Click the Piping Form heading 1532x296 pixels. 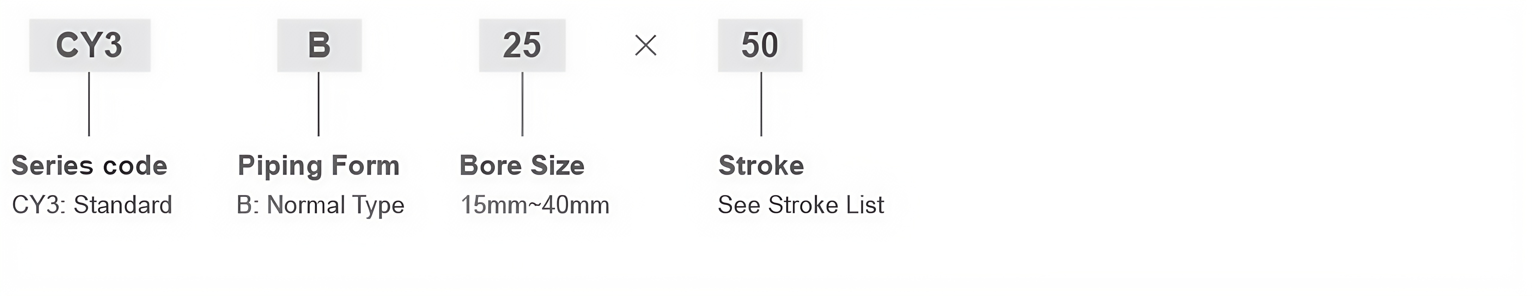(319, 166)
